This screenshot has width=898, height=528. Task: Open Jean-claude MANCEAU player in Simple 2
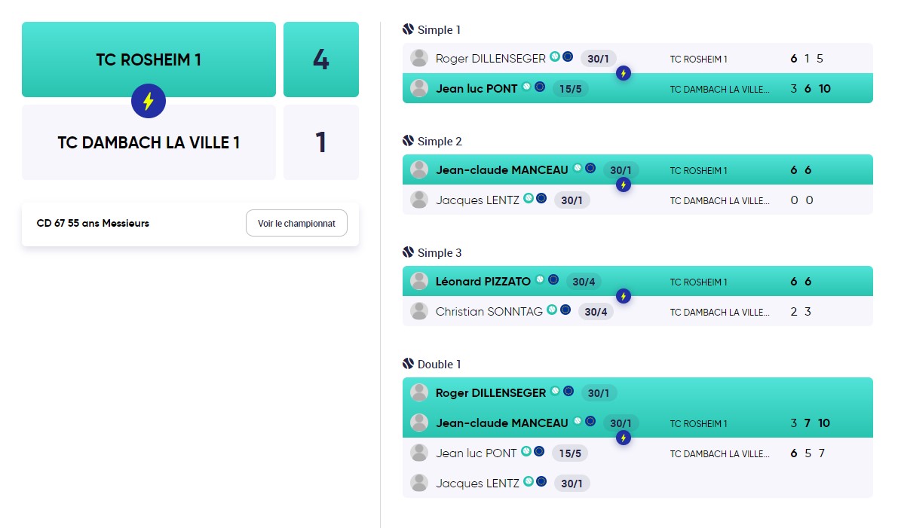point(501,170)
